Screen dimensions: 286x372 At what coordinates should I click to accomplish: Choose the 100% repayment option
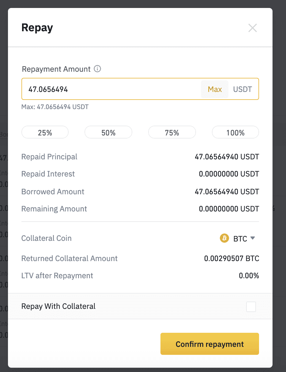pyautogui.click(x=235, y=133)
